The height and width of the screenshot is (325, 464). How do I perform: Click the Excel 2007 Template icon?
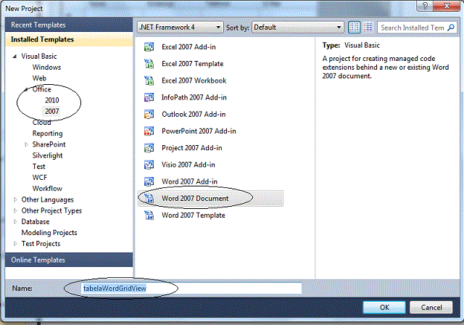(x=149, y=64)
